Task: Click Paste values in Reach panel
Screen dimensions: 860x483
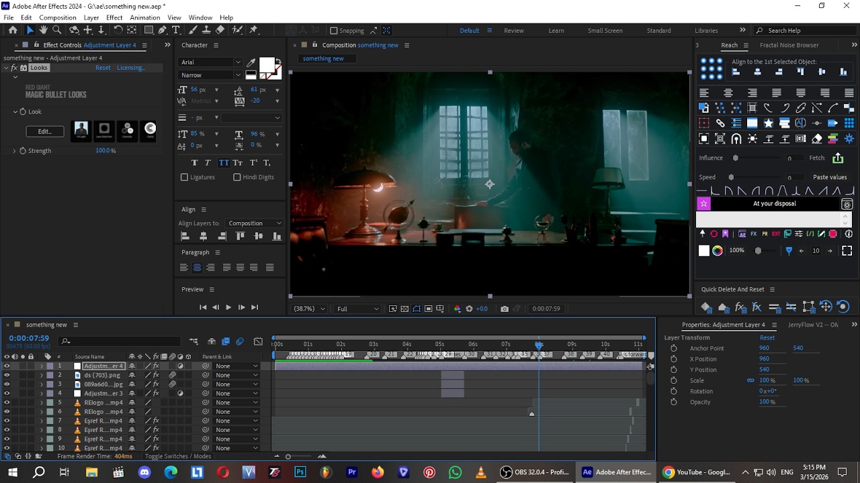Action: (830, 177)
